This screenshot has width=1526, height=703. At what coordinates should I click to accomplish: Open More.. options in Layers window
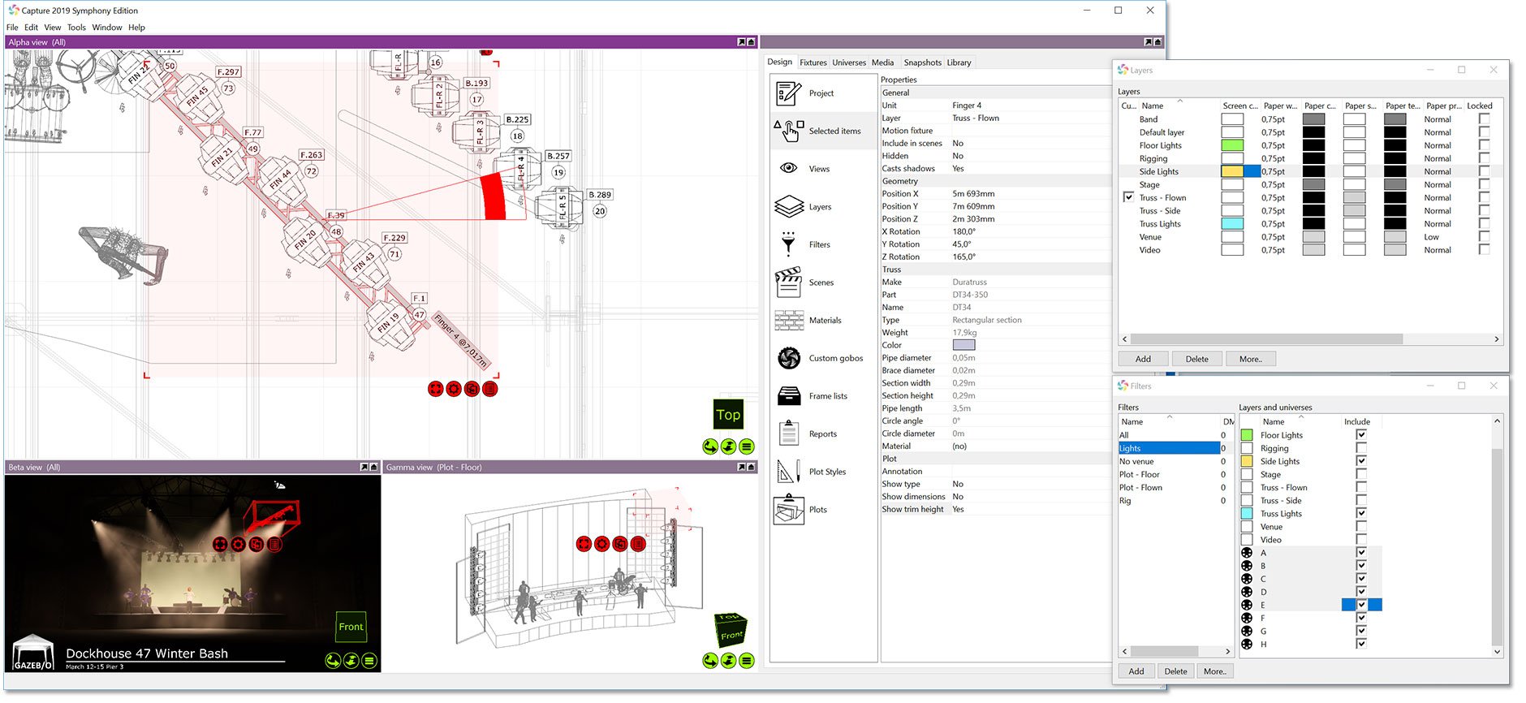[1250, 359]
